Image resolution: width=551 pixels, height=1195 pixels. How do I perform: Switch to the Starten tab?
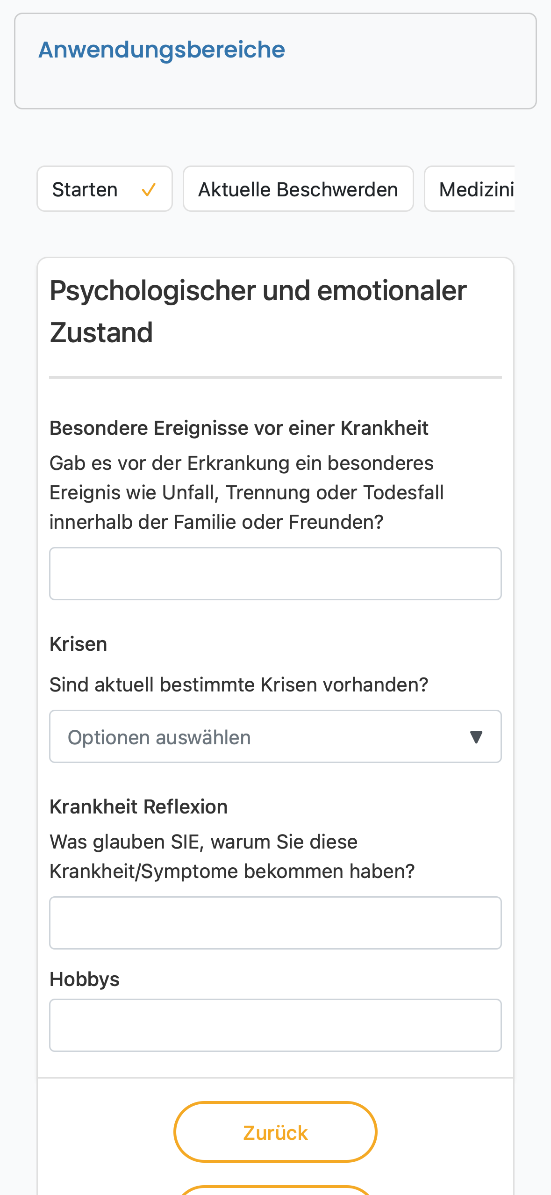(x=105, y=189)
